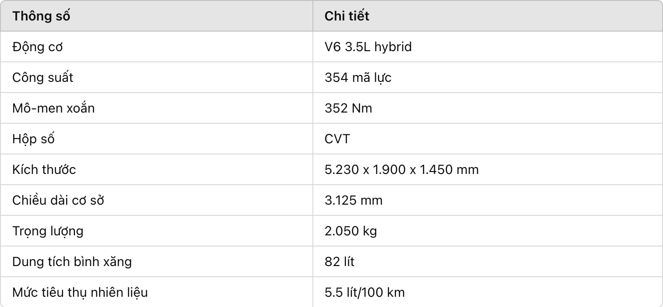Click the "V6 3.5L hybrid" cell
The width and height of the screenshot is (663, 307).
tap(368, 47)
